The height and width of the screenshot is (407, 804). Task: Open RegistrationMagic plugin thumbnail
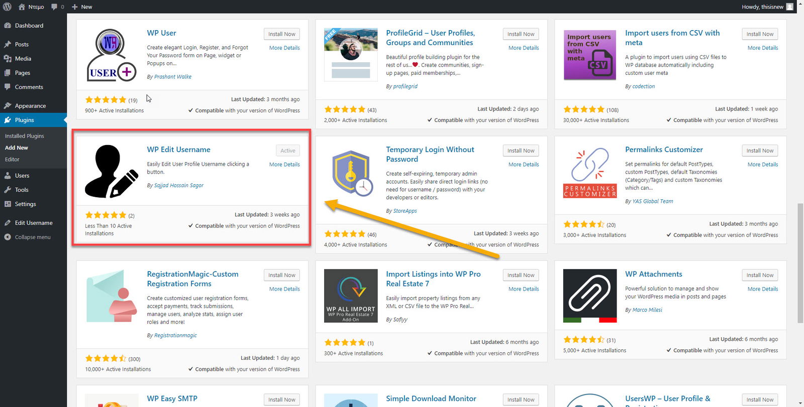click(x=112, y=296)
